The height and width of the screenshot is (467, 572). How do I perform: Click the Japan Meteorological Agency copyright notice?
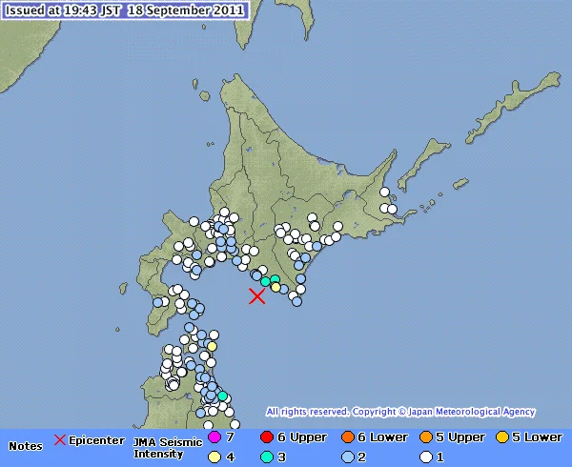[x=400, y=412]
